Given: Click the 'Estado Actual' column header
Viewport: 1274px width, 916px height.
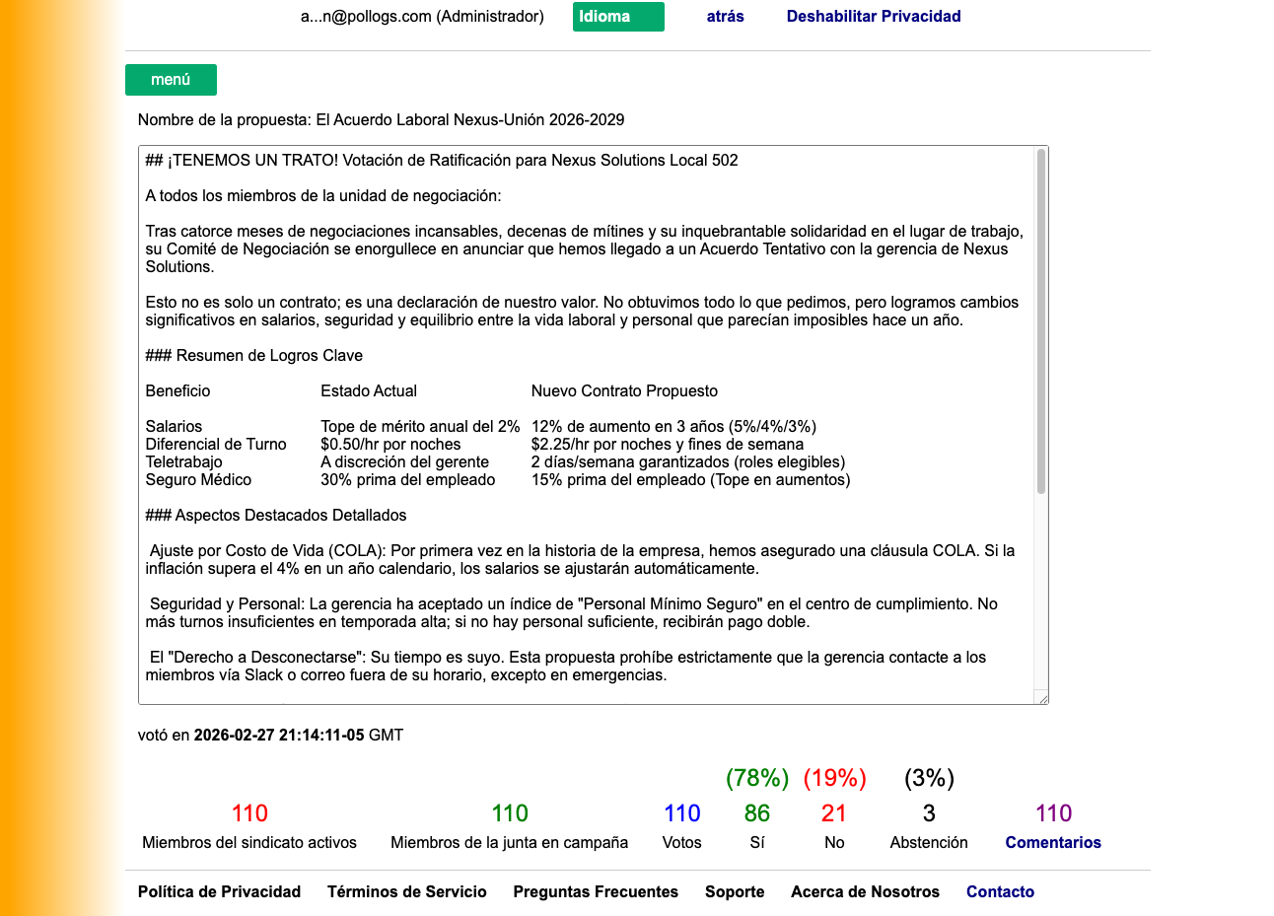Looking at the screenshot, I should [x=369, y=391].
